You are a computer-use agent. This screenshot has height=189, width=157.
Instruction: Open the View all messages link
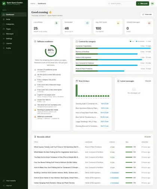(148, 81)
